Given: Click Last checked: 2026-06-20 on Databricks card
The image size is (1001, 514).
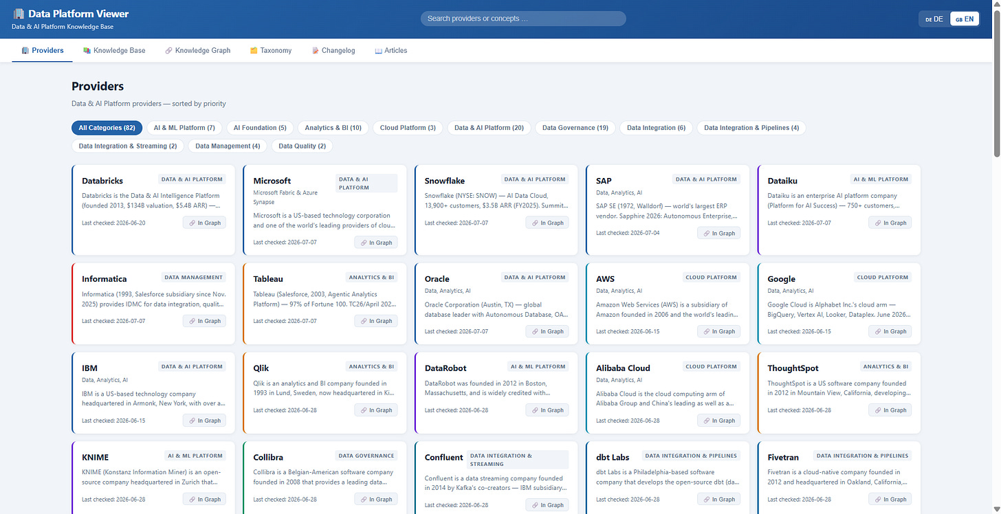Looking at the screenshot, I should point(113,223).
